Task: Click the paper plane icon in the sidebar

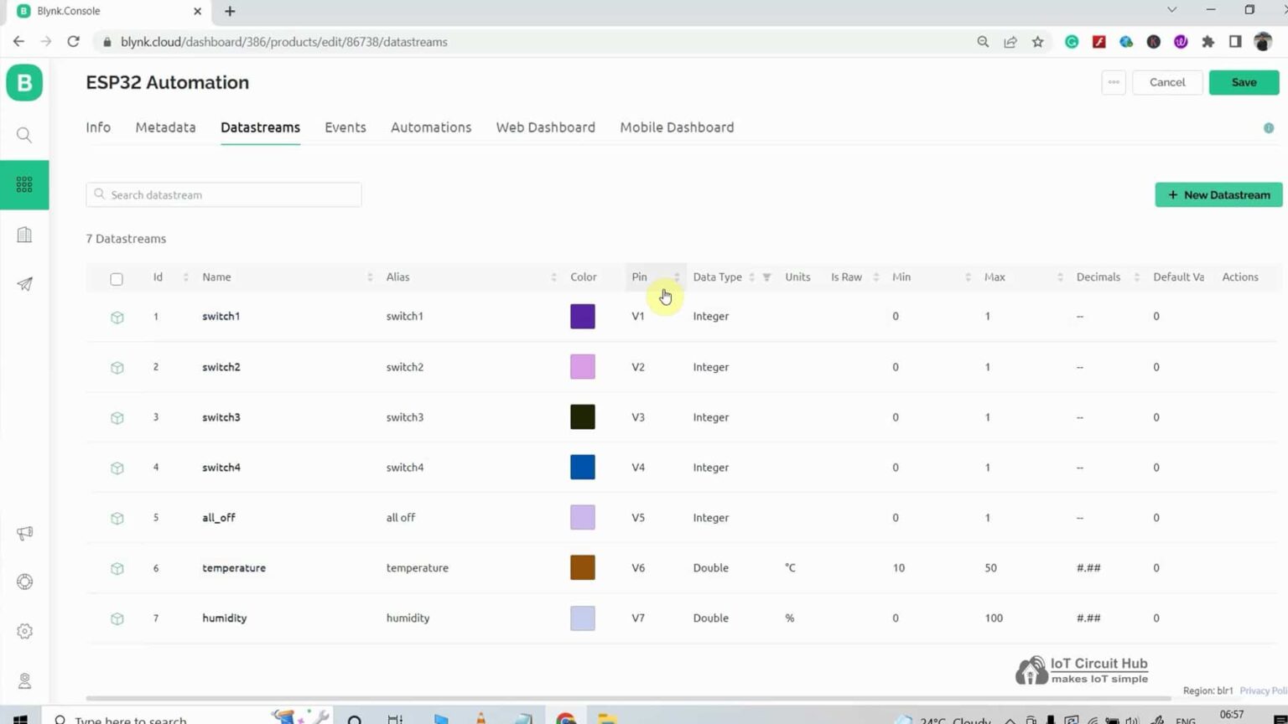Action: click(24, 284)
